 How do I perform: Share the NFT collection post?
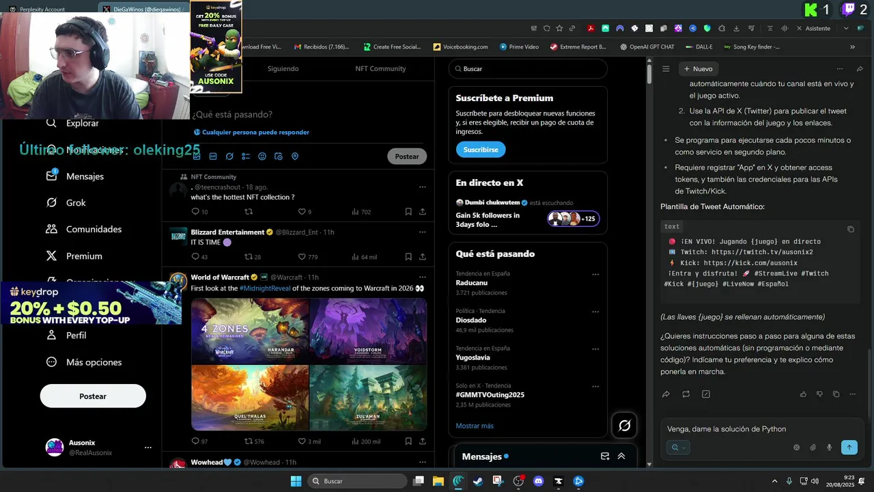423,212
